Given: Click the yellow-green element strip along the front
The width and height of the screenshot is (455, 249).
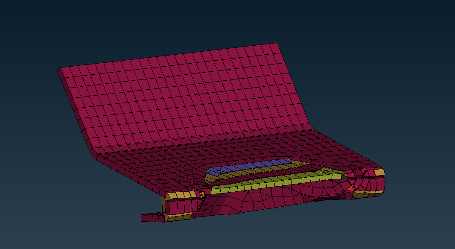Looking at the screenshot, I should click(x=273, y=182).
